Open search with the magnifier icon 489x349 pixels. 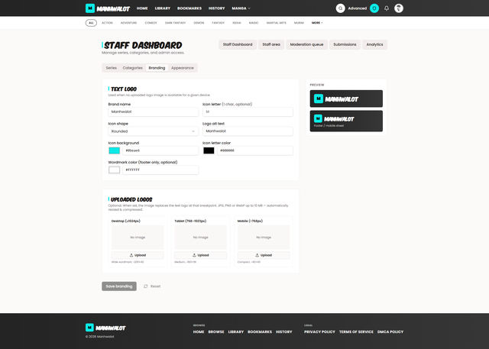(x=340, y=8)
